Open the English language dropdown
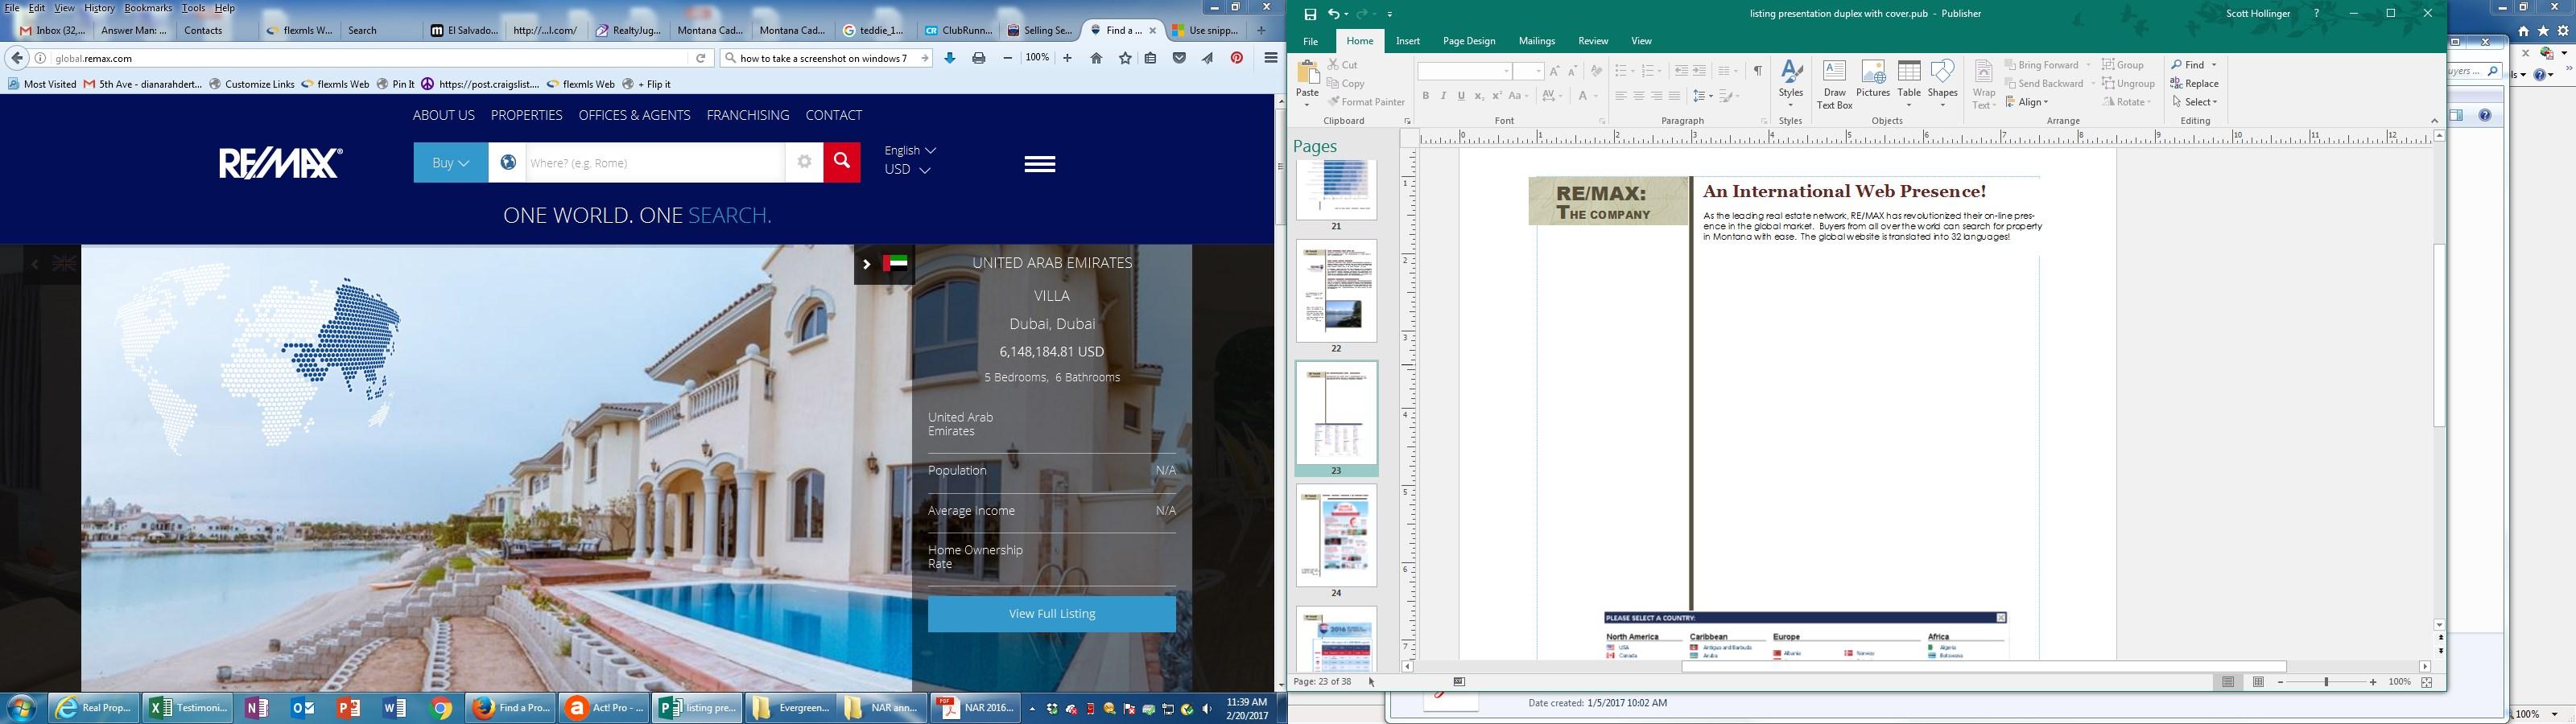The width and height of the screenshot is (2576, 724). point(910,150)
